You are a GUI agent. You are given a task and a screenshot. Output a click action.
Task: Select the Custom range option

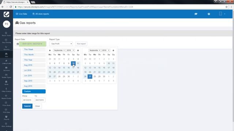[x=34, y=91]
